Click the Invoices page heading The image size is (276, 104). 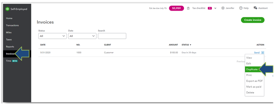pyautogui.click(x=45, y=22)
